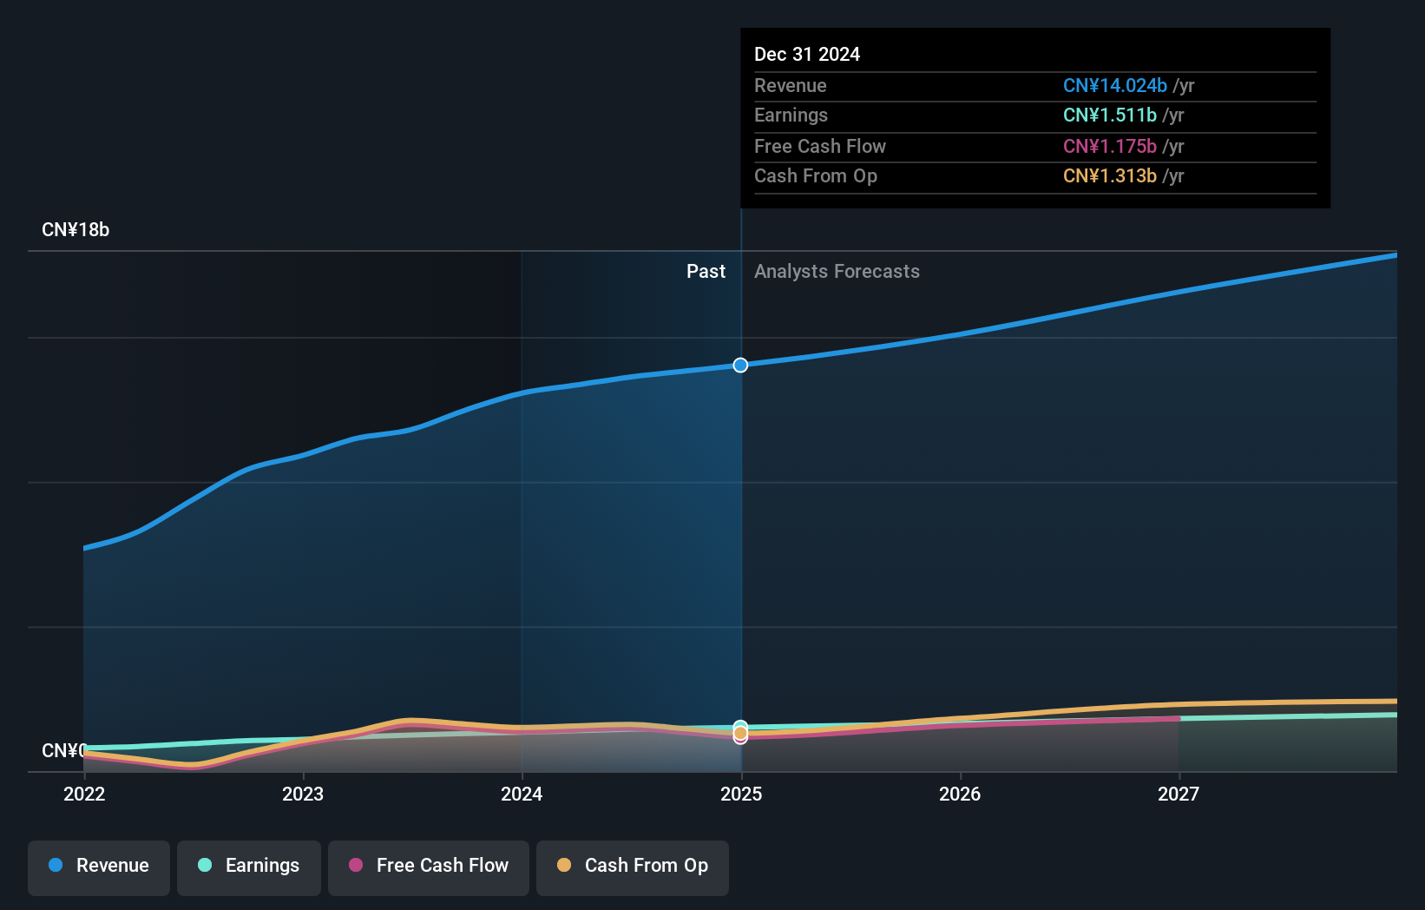Click the 'Cash From Op' label in tooltip
The image size is (1425, 910).
pos(816,176)
